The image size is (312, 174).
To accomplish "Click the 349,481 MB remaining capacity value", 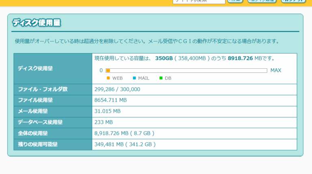I will click(x=125, y=144).
